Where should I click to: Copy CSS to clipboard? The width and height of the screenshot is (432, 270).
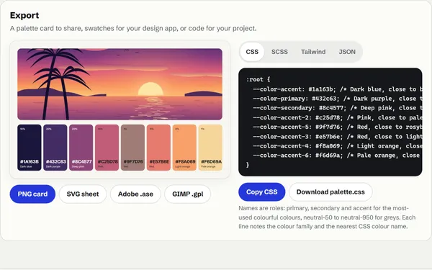point(262,192)
